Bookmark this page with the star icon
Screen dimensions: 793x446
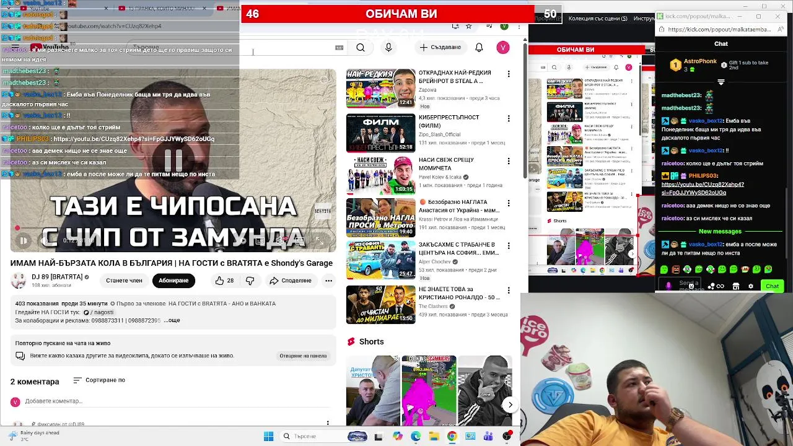(469, 26)
